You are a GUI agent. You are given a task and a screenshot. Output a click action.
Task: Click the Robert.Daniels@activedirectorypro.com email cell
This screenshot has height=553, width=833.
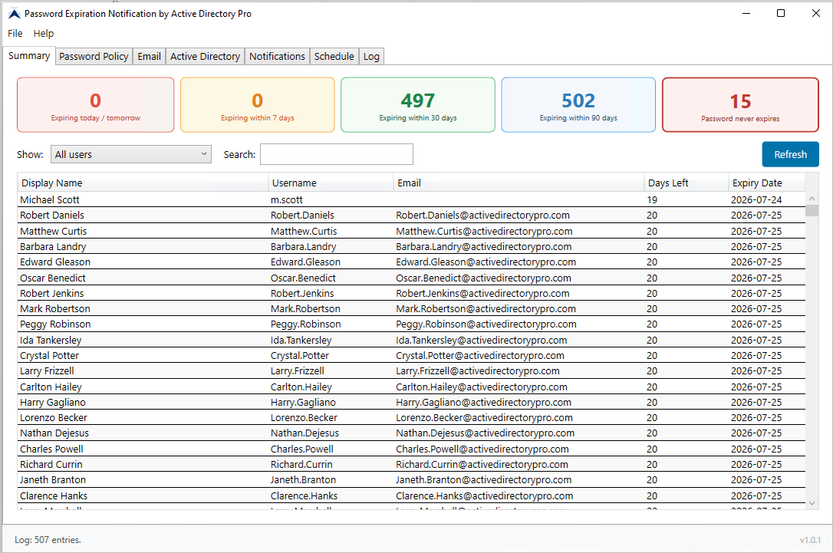[482, 216]
